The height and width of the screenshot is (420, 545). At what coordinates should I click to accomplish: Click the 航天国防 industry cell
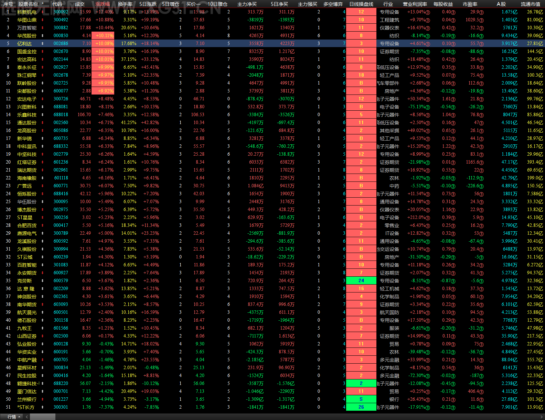389,312
